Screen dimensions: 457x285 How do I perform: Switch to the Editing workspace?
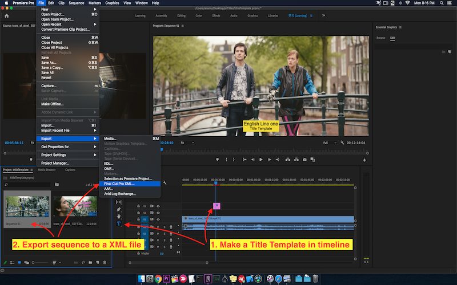point(181,16)
